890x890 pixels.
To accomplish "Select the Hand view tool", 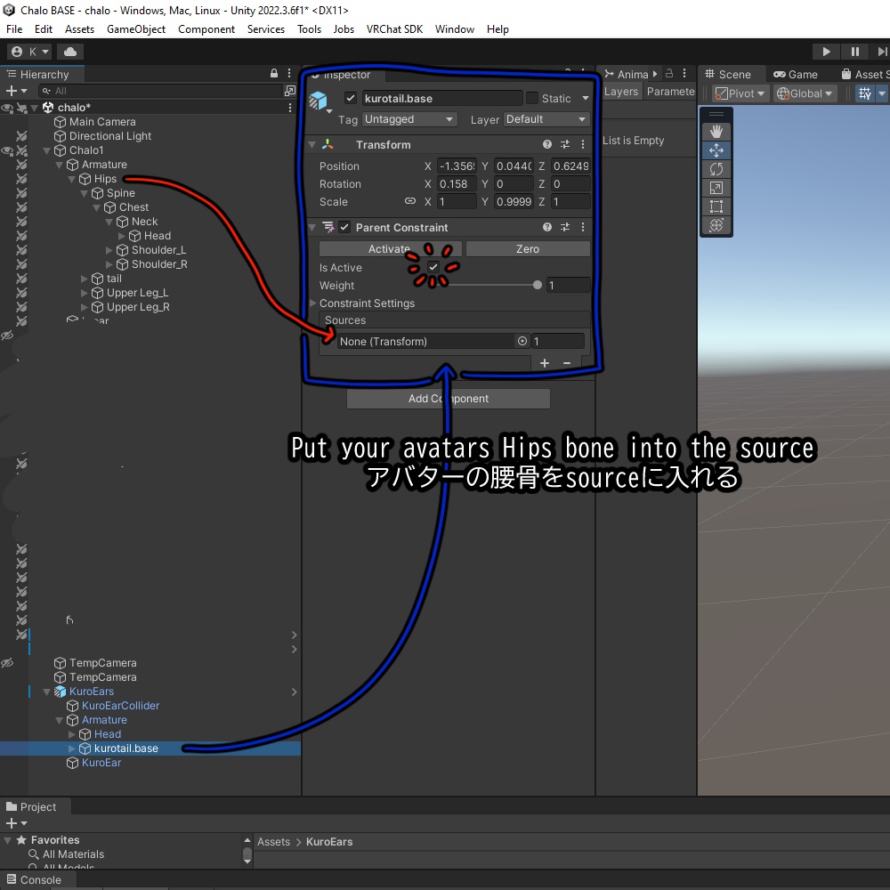I will [716, 132].
